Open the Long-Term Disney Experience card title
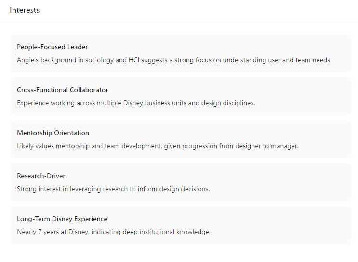Image resolution: width=358 pixels, height=262 pixels. pos(62,219)
